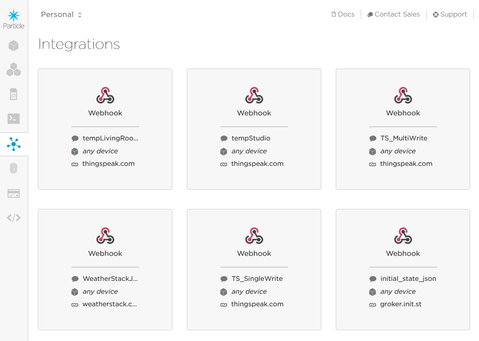Open the Billing card icon in sidebar
The width and height of the screenshot is (479, 341).
click(13, 193)
